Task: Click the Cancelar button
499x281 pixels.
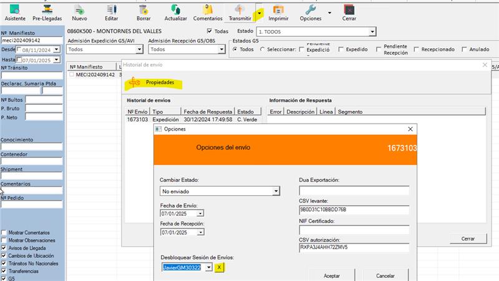Action: coord(385,275)
